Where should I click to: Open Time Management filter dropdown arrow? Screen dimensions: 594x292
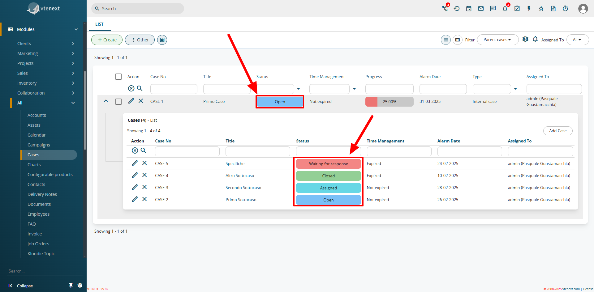pyautogui.click(x=355, y=89)
